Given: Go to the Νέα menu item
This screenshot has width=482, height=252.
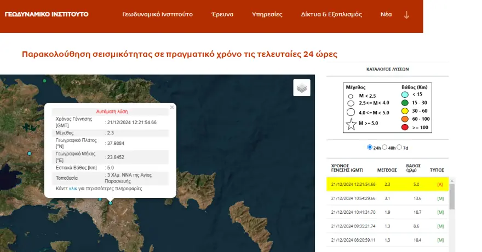Looking at the screenshot, I should click(x=386, y=14).
